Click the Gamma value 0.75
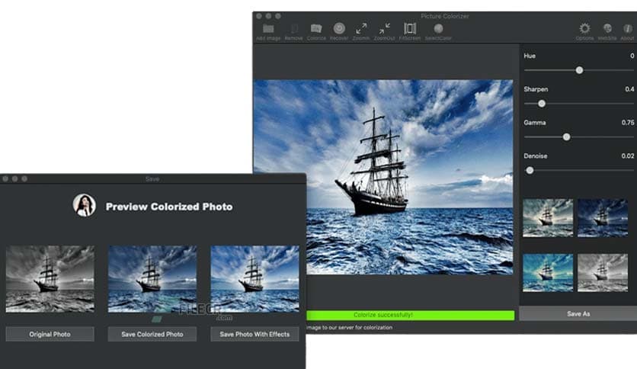The image size is (637, 369). pyautogui.click(x=628, y=122)
